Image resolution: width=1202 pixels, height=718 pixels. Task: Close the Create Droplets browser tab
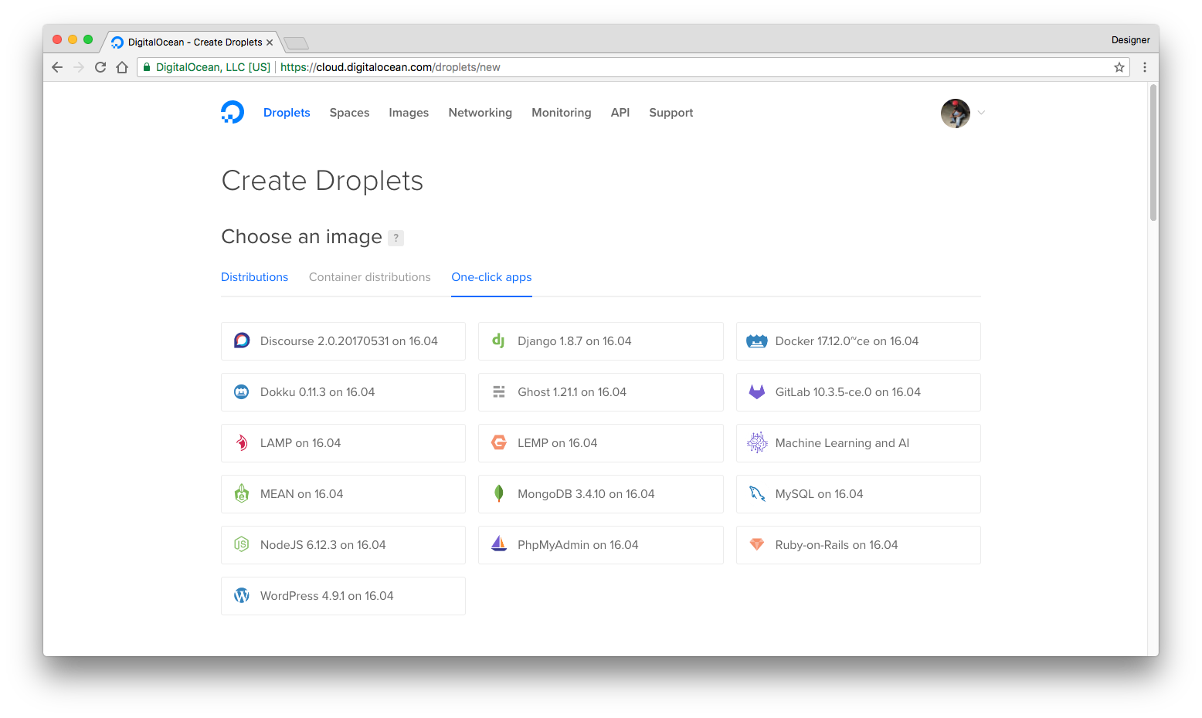click(x=270, y=42)
